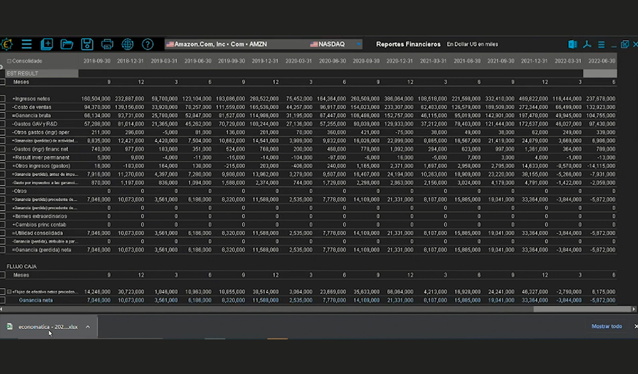Viewport: 638px width, 374px height.
Task: Close the downloads bar
Action: 636,326
